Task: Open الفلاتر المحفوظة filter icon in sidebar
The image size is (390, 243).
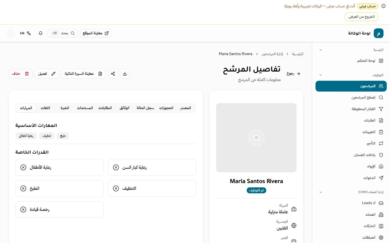Action: (x=381, y=109)
